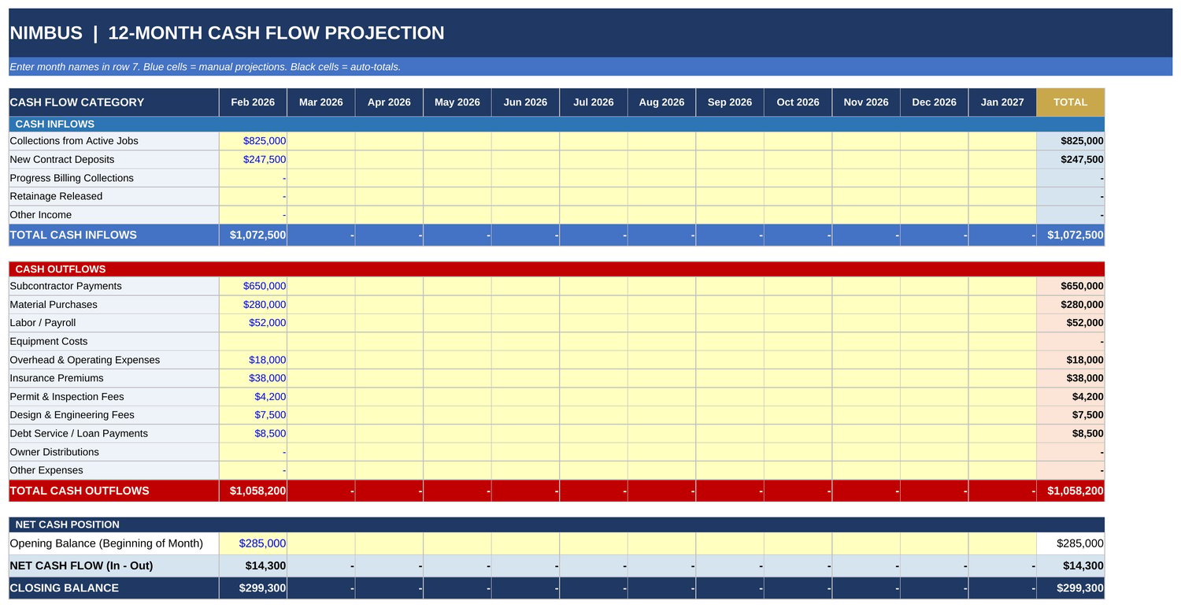Image resolution: width=1181 pixels, height=608 pixels.
Task: Click the Debt Service / Loan Payments label
Action: pos(79,434)
